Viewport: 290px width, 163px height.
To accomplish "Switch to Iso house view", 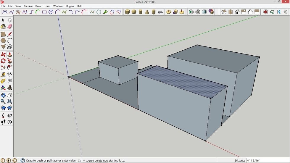I will [224, 12].
